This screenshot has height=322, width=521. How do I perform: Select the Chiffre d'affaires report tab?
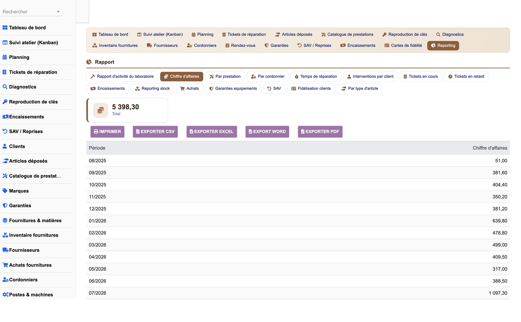point(181,77)
